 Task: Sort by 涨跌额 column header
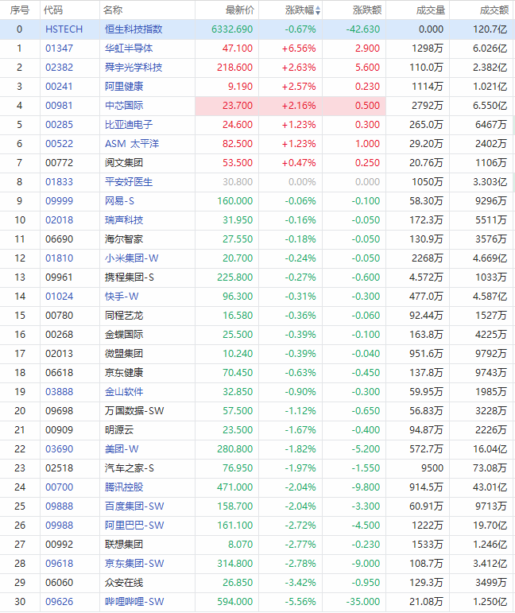(367, 10)
